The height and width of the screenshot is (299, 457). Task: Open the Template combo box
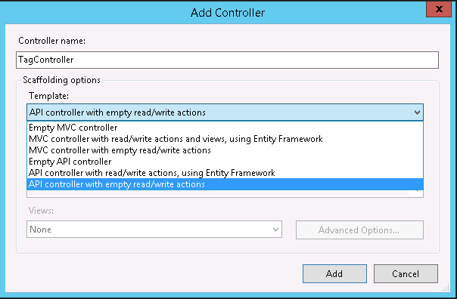pos(225,113)
